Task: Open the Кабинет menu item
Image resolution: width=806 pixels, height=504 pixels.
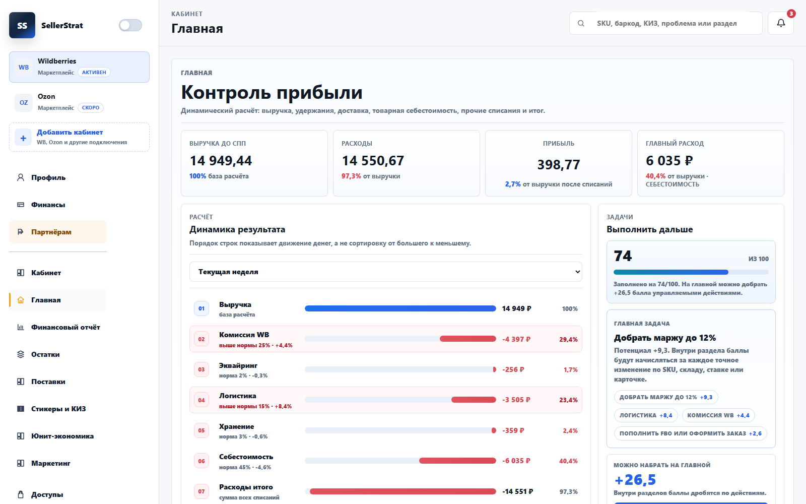Action: click(x=58, y=273)
